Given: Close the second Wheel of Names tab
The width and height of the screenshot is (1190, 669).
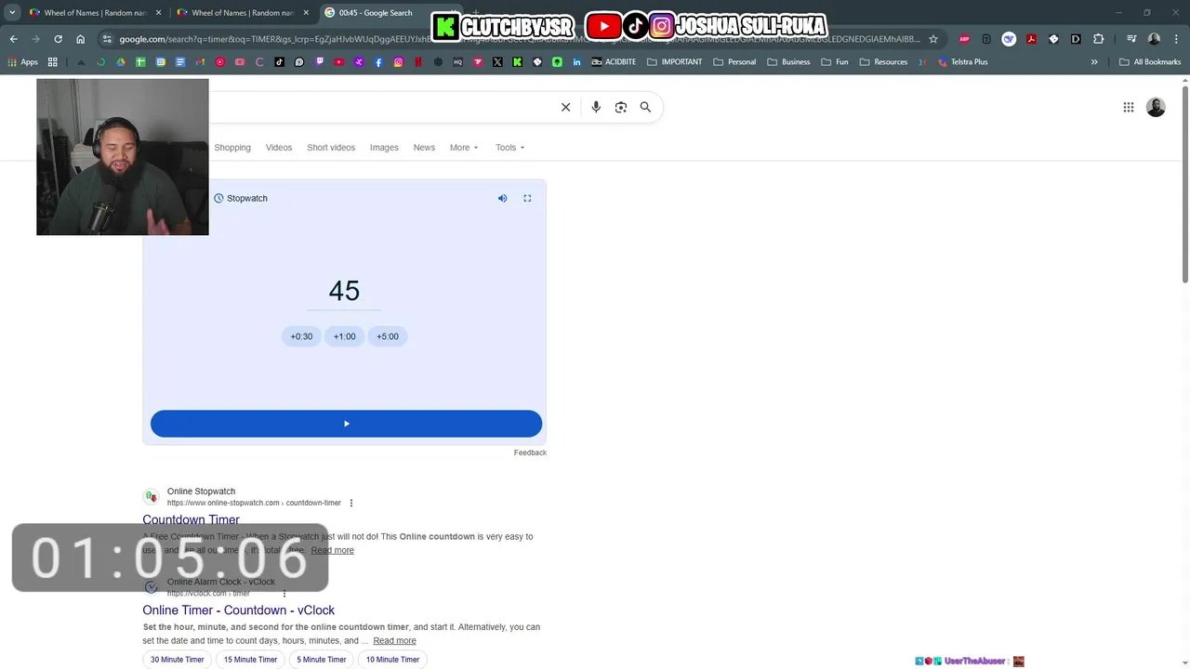Looking at the screenshot, I should tap(306, 13).
